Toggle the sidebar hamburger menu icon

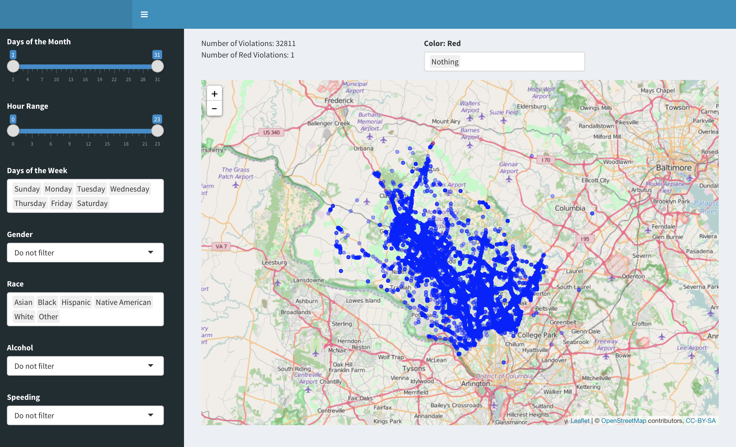[144, 14]
